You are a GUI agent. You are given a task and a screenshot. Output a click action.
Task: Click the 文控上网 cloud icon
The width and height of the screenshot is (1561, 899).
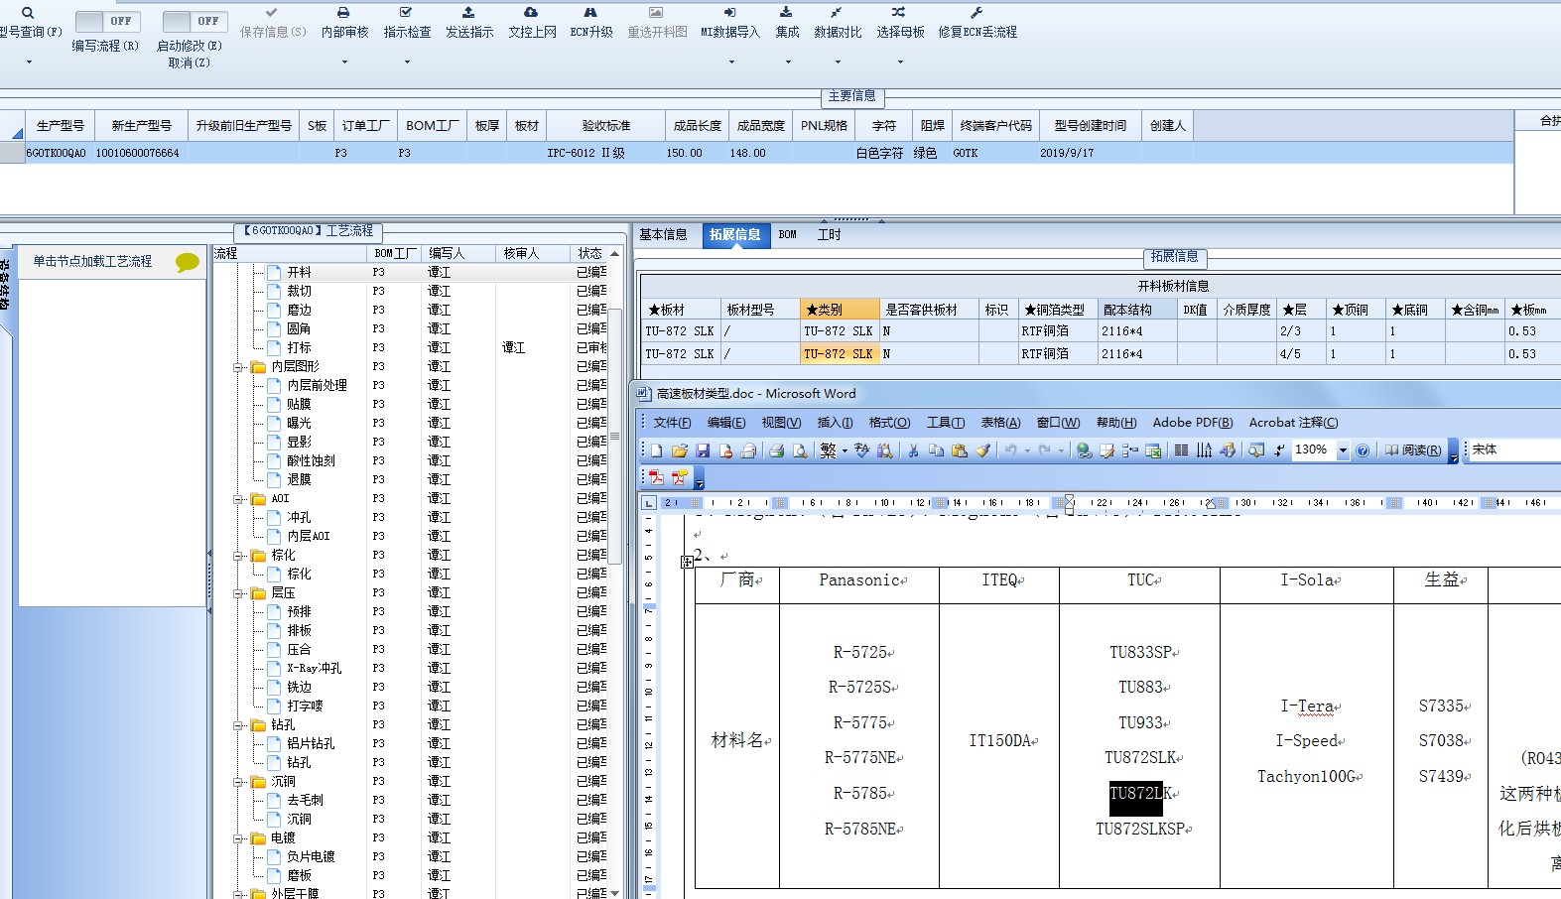point(531,12)
